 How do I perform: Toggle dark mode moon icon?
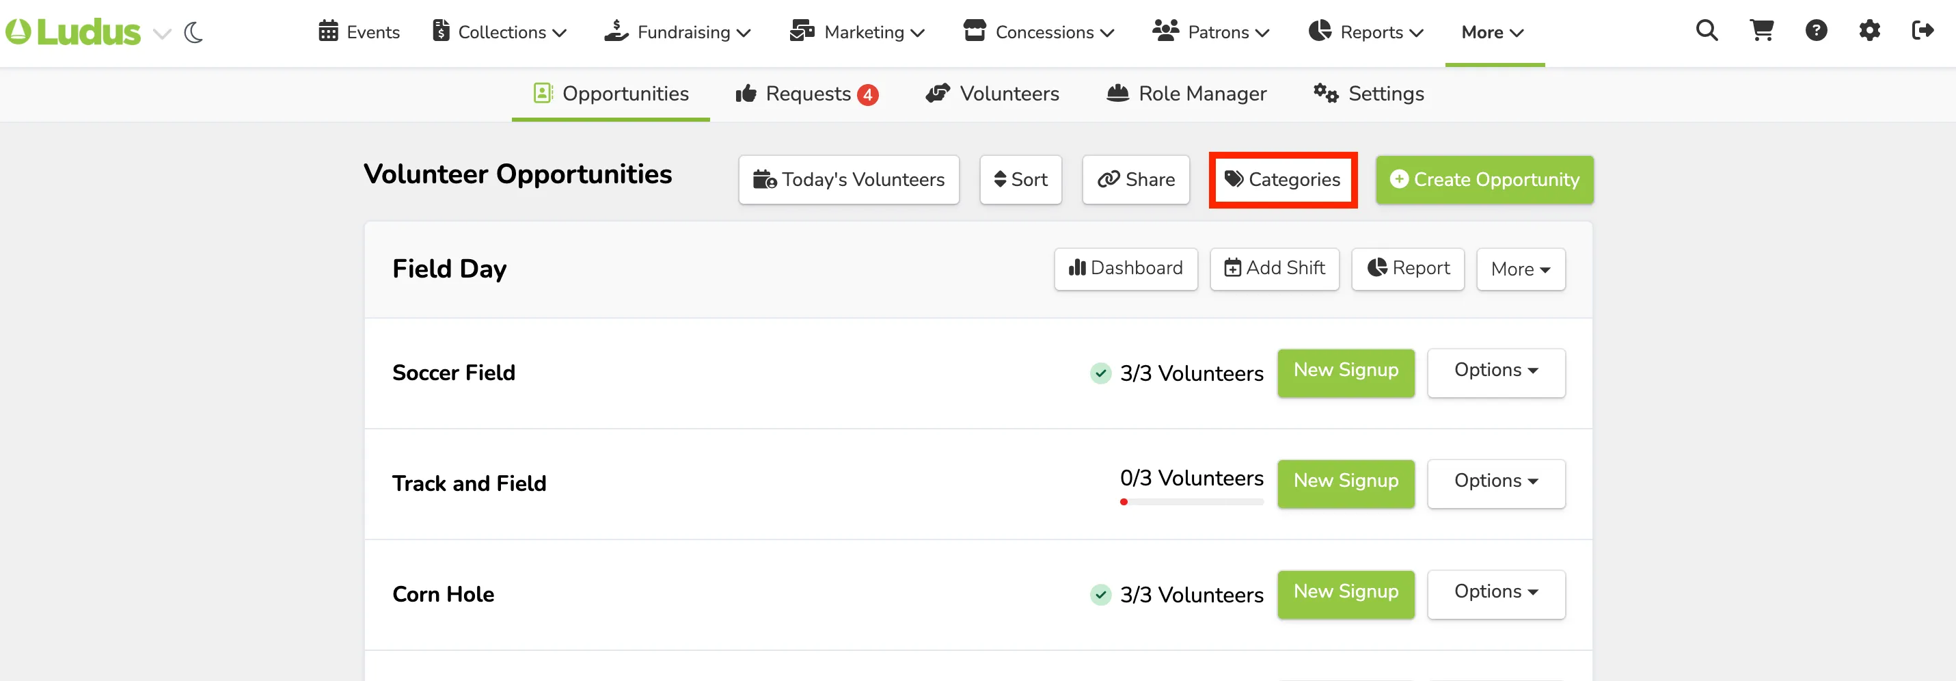pos(193,33)
